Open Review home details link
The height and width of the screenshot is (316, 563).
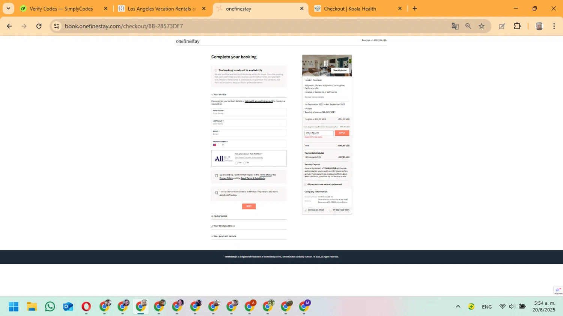point(314,97)
